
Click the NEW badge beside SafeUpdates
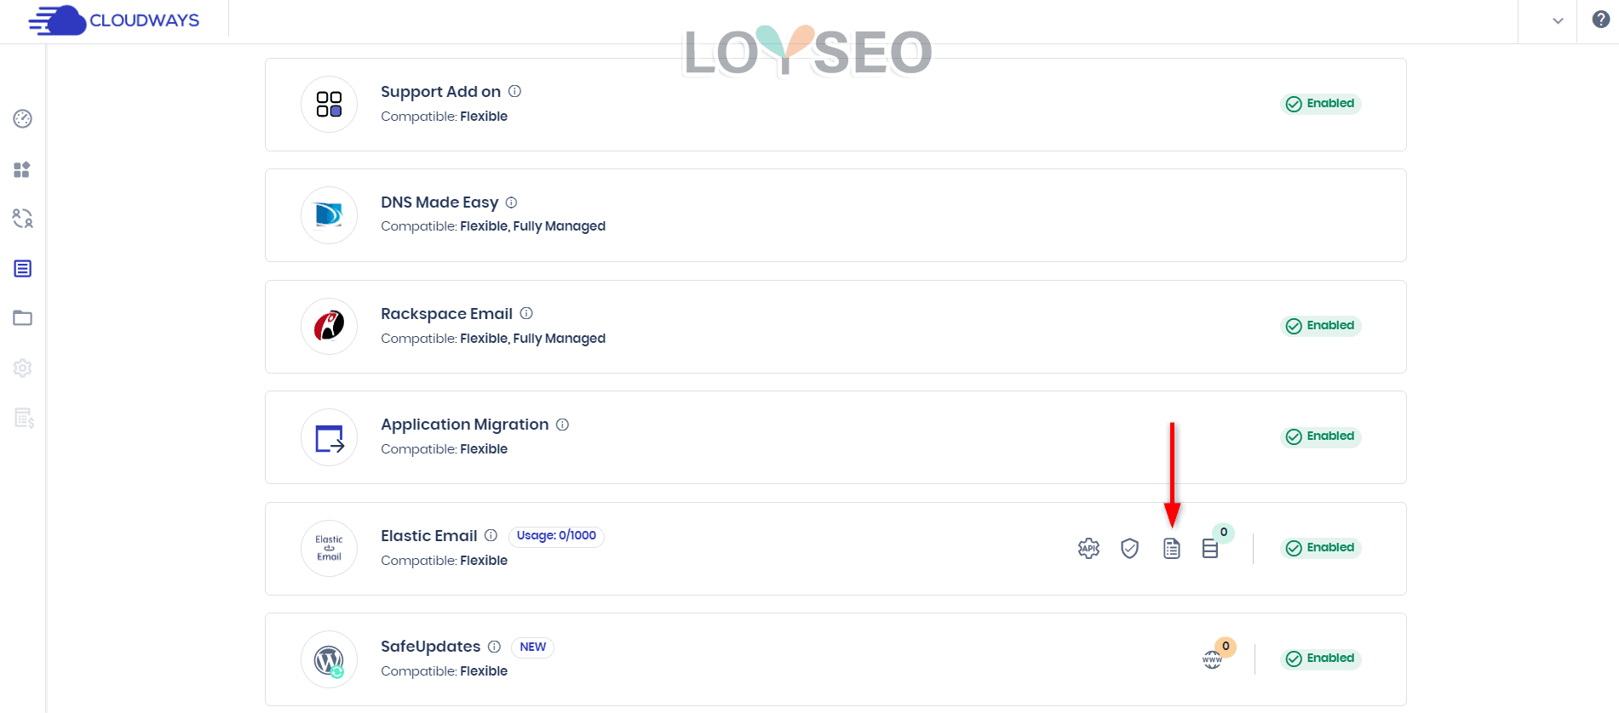coord(532,647)
